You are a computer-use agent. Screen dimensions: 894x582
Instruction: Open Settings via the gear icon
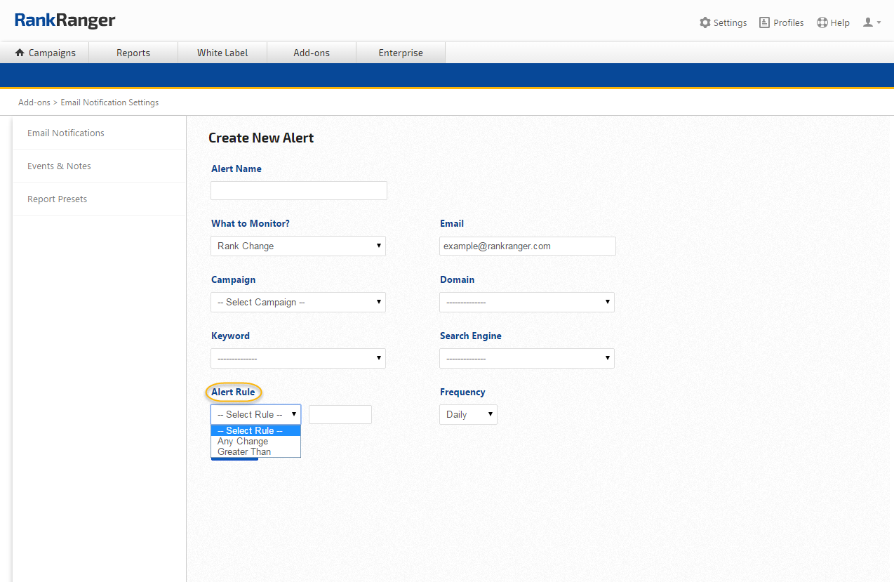click(x=705, y=22)
